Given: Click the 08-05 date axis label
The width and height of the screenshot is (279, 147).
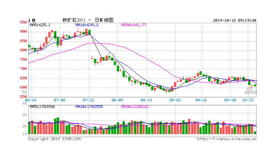Looking at the screenshot, I should (x=117, y=100).
